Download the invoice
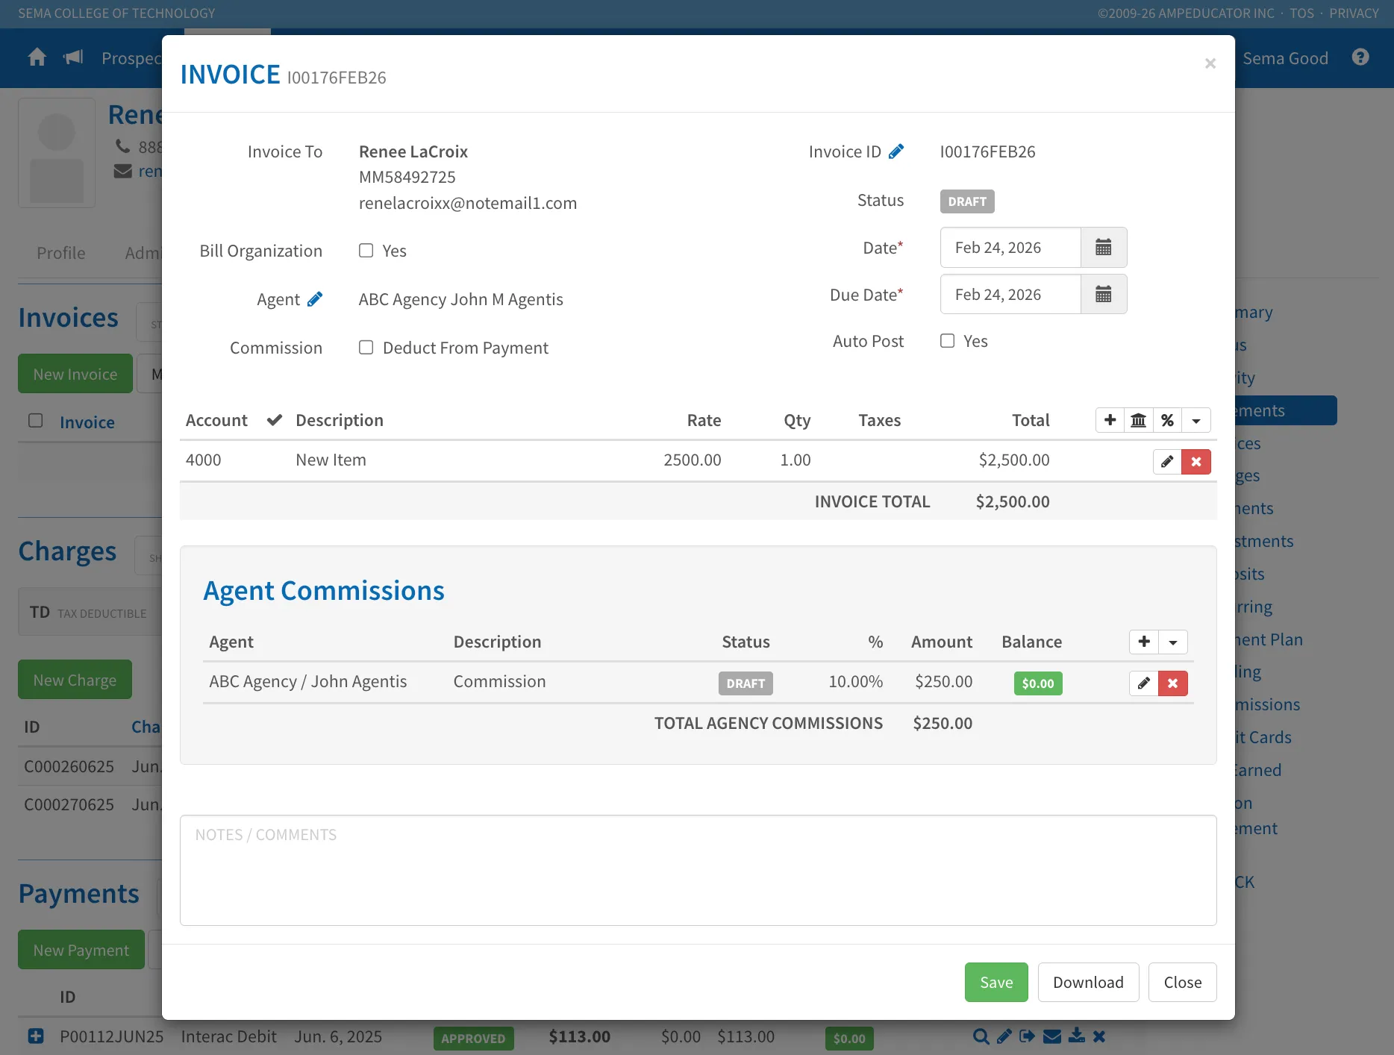 coord(1088,983)
